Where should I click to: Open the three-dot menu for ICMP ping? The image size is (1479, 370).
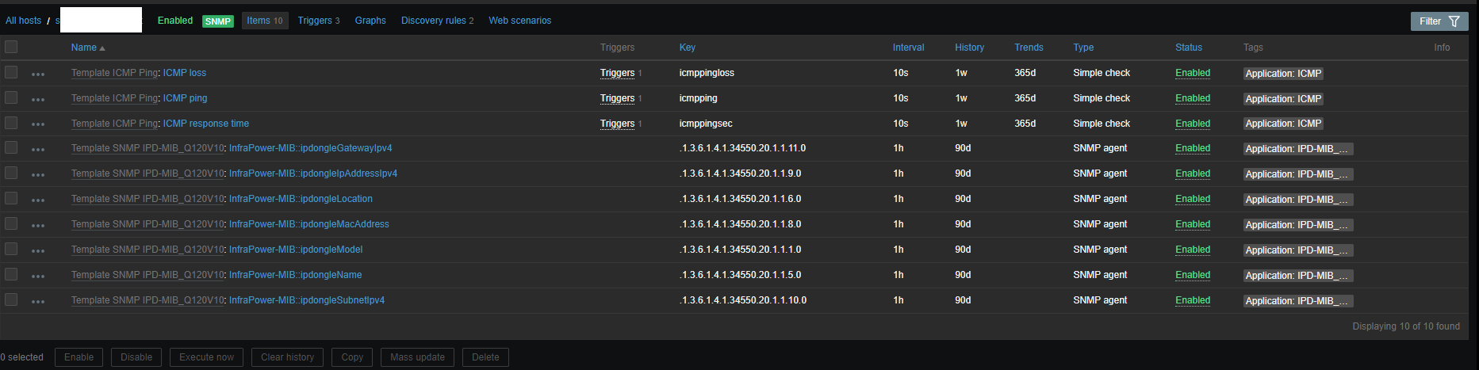tap(38, 99)
